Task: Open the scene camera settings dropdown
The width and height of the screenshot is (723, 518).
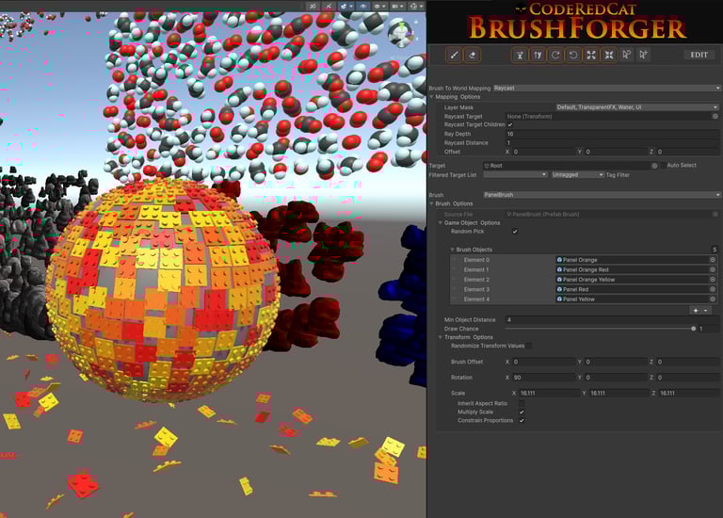Action: tap(395, 6)
